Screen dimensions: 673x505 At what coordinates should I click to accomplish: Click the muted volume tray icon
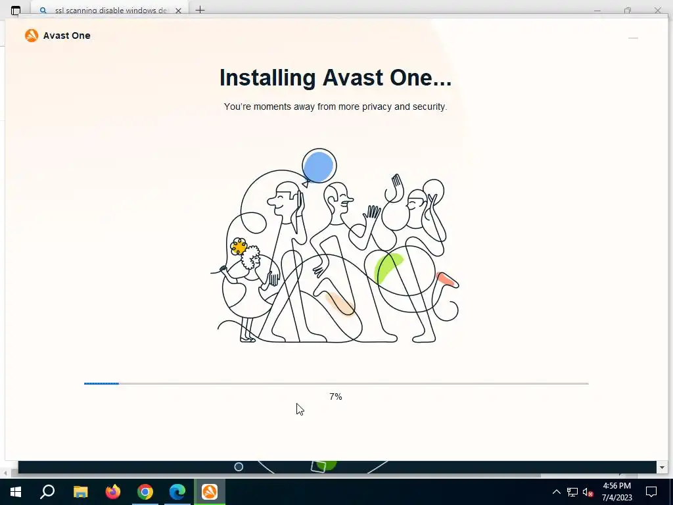588,492
